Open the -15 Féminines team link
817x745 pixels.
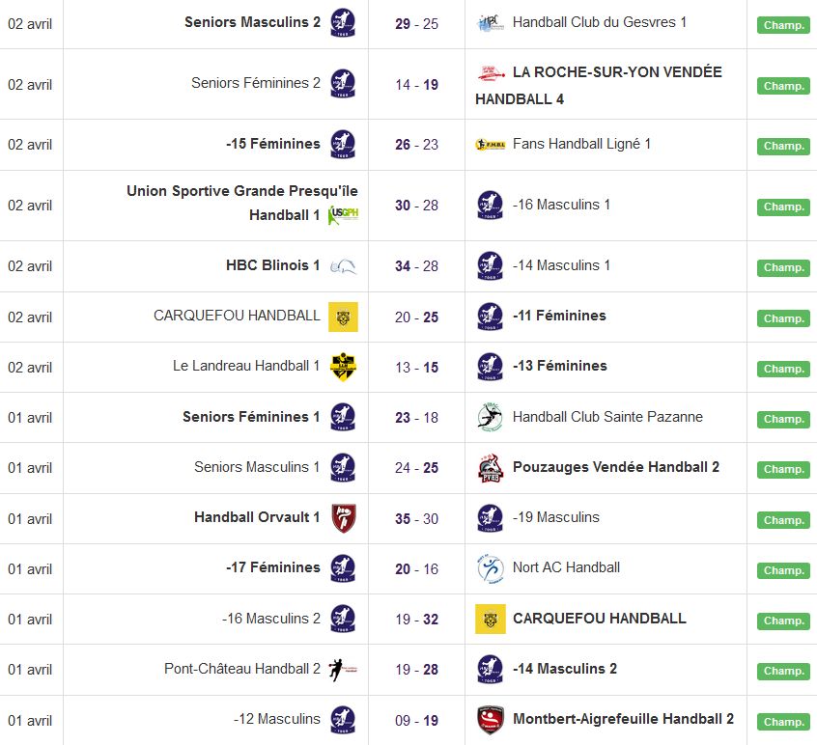(273, 144)
